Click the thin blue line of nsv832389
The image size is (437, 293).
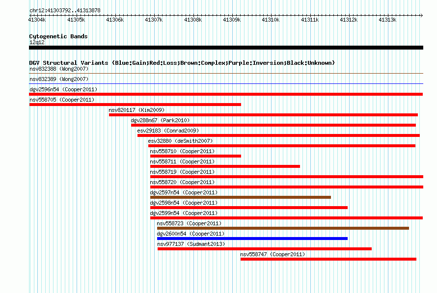pyautogui.click(x=226, y=83)
